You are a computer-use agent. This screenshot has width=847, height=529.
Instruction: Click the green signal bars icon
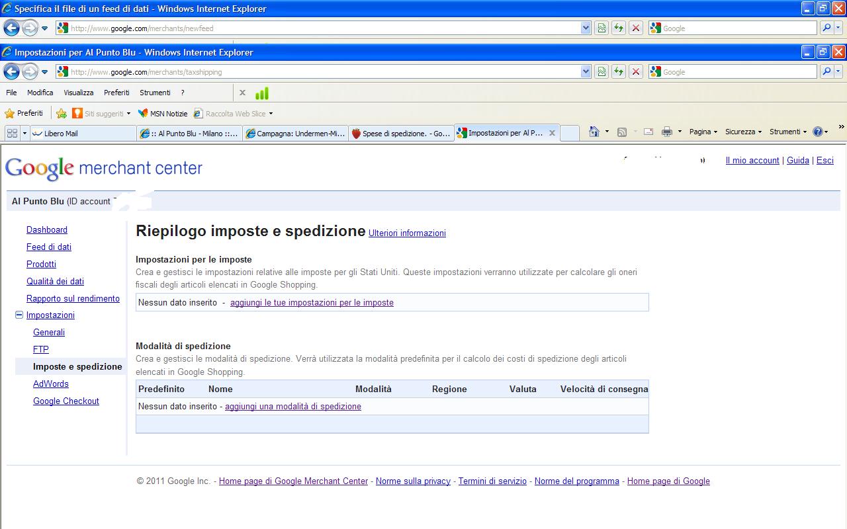click(262, 93)
